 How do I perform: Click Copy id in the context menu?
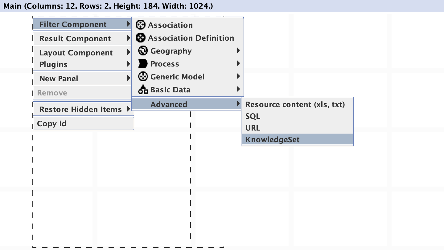(52, 124)
